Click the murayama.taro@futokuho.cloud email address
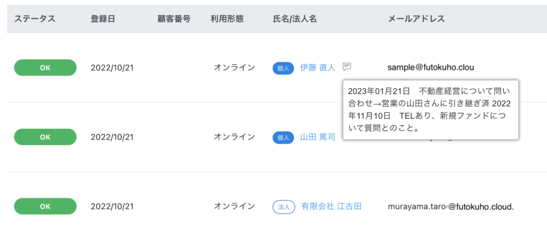Viewport: 547px width, 238px height. pos(450,206)
